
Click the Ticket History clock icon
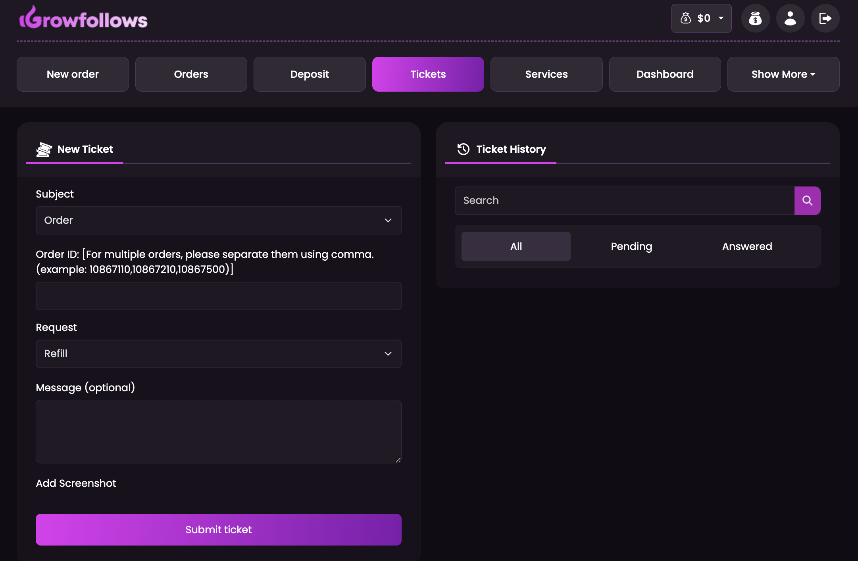point(463,149)
